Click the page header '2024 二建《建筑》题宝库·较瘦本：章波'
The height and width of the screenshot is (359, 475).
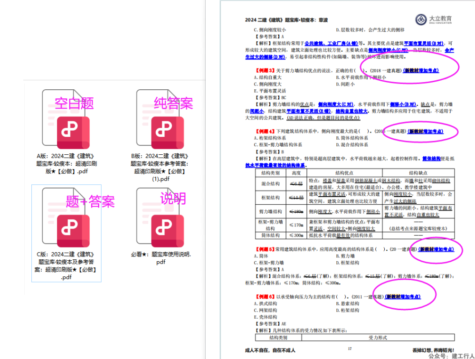coord(286,20)
